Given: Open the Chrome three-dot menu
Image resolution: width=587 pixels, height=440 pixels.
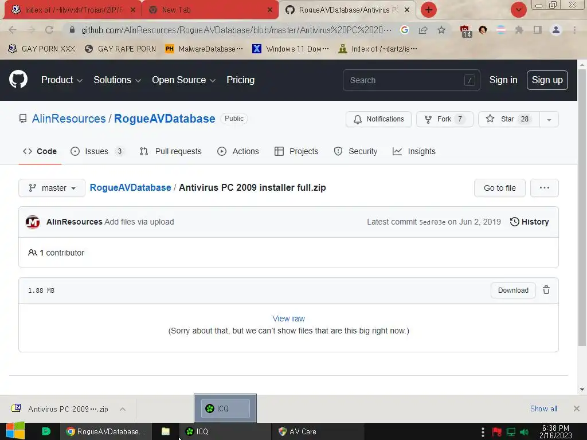Looking at the screenshot, I should point(574,30).
